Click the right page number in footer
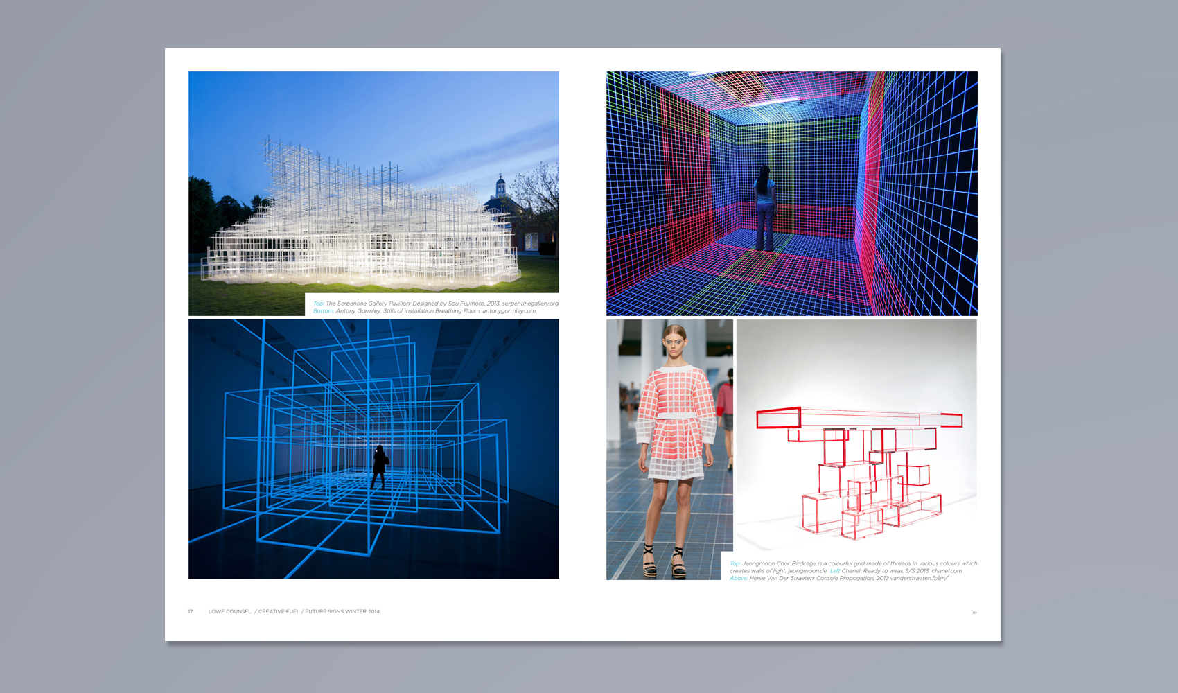 click(974, 613)
